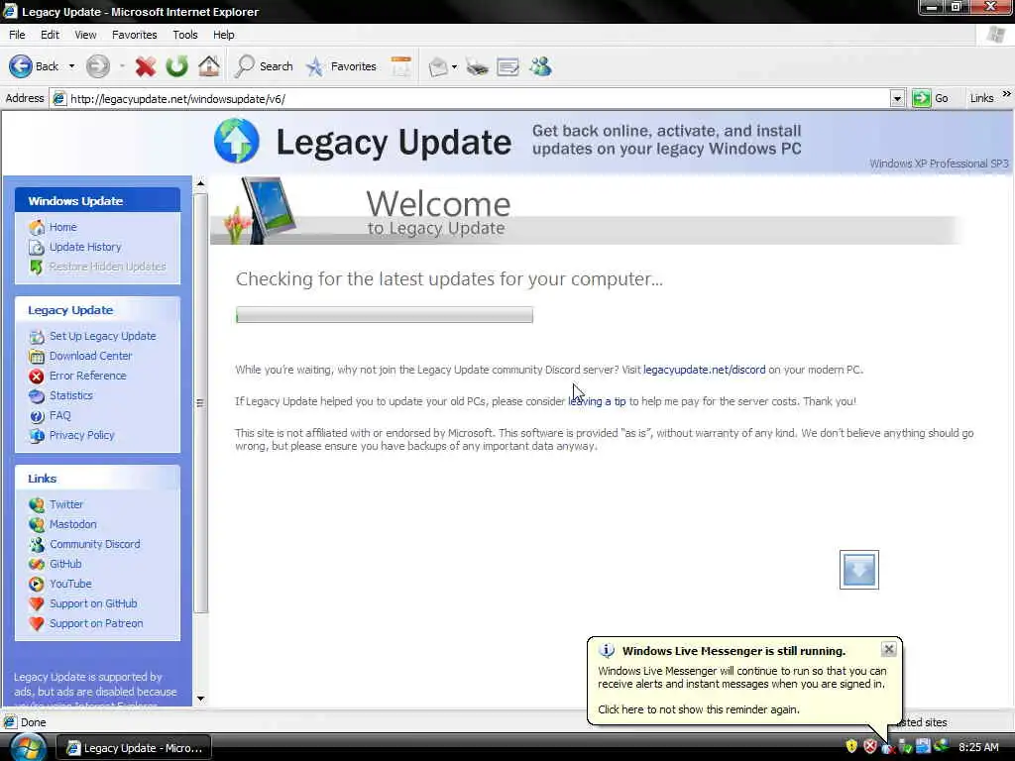Click the sidebar splitter grip handle

pos(200,403)
